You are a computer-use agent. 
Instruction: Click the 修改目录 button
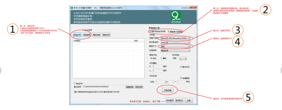point(139,87)
